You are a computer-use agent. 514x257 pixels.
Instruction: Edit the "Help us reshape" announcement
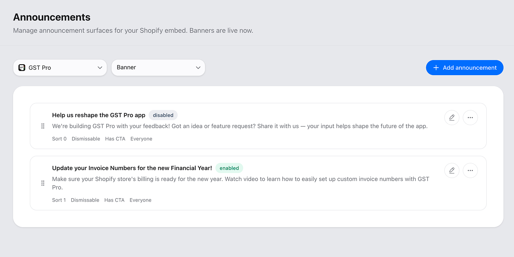point(451,118)
